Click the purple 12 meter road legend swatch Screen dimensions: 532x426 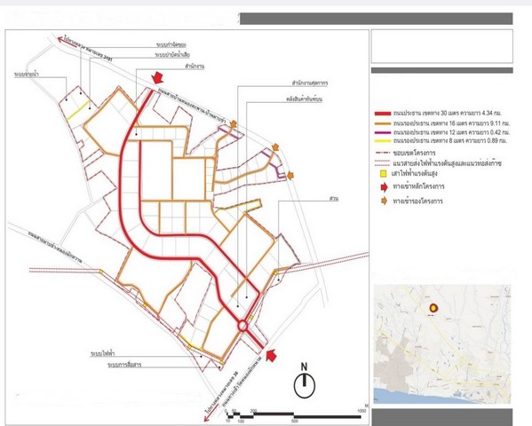click(383, 132)
